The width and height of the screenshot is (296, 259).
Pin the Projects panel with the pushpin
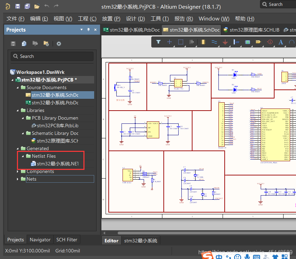(x=89, y=30)
